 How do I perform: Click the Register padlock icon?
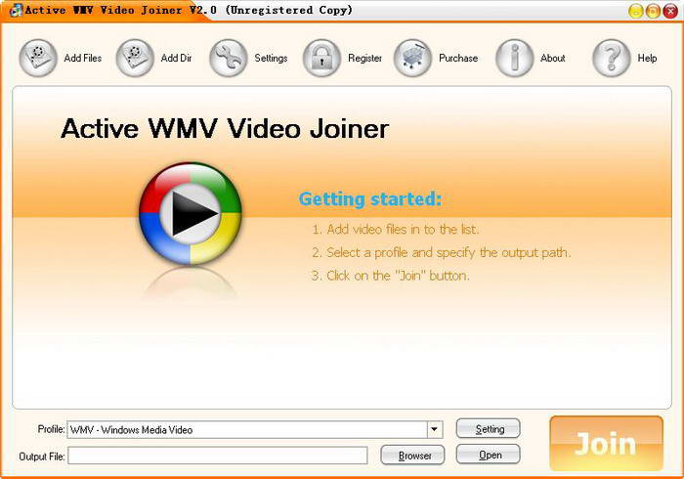[x=321, y=58]
